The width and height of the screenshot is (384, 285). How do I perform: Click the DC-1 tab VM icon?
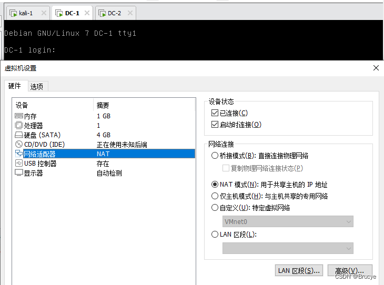(59, 13)
